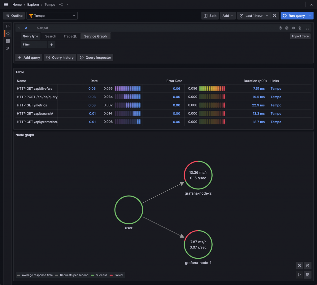
Task: Open error rate 0.00 link for GET /metrics
Action: click(x=176, y=105)
